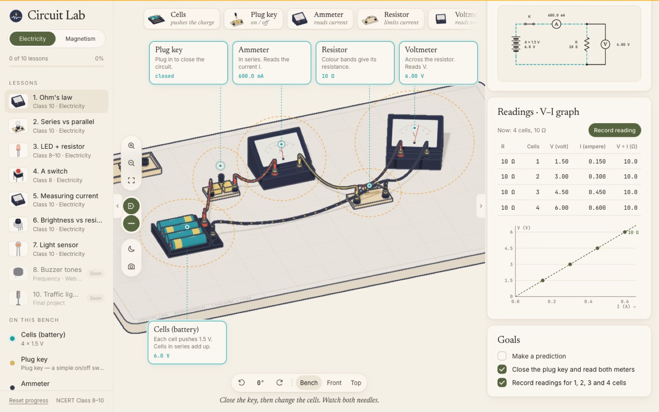Select the Electricity tab
Image resolution: width=659 pixels, height=412 pixels.
33,39
